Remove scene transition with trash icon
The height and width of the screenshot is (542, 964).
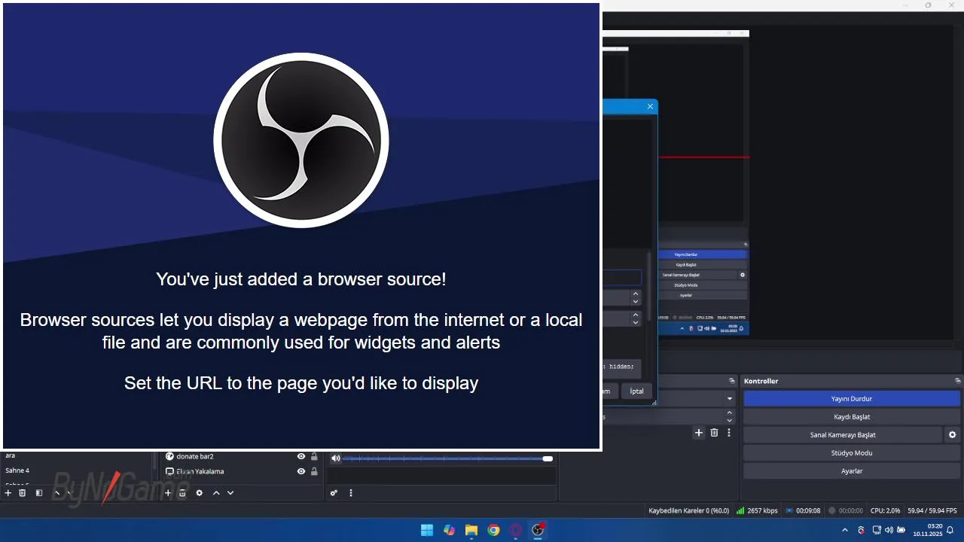714,433
